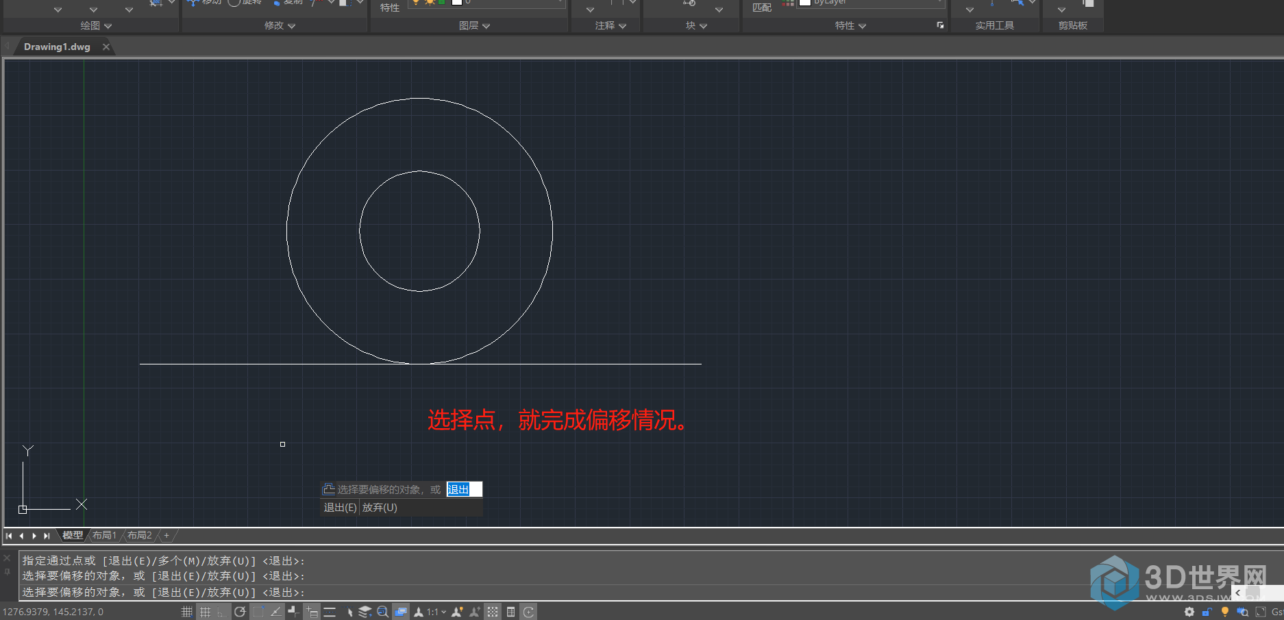Click the magnifier icon in status bar
This screenshot has width=1284, height=620.
tap(383, 612)
